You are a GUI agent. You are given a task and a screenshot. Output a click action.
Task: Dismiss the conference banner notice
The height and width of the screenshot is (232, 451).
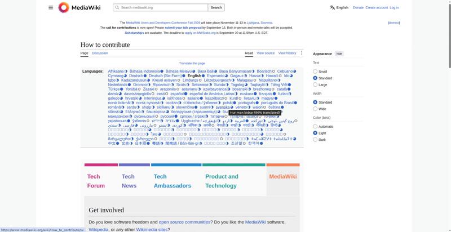click(393, 23)
